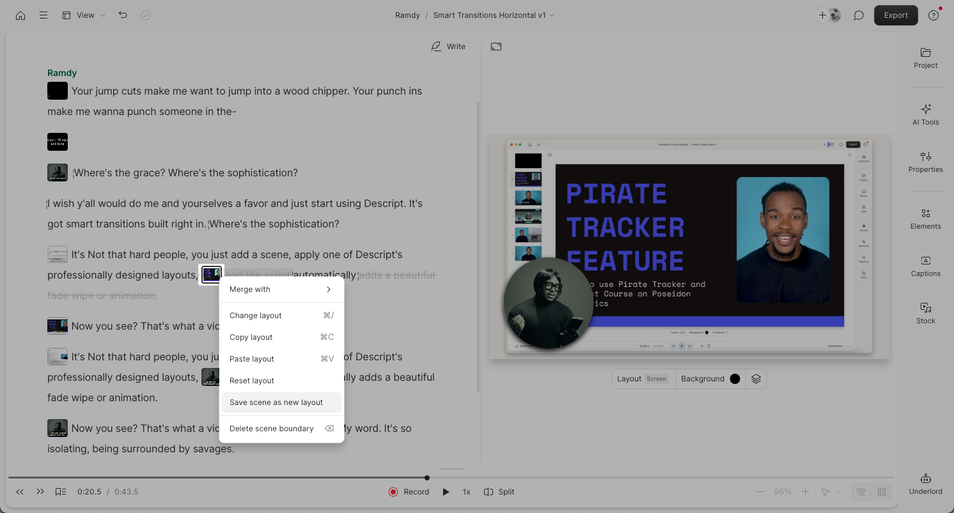This screenshot has height=513, width=954.
Task: Click the Write button above the script
Action: click(448, 46)
